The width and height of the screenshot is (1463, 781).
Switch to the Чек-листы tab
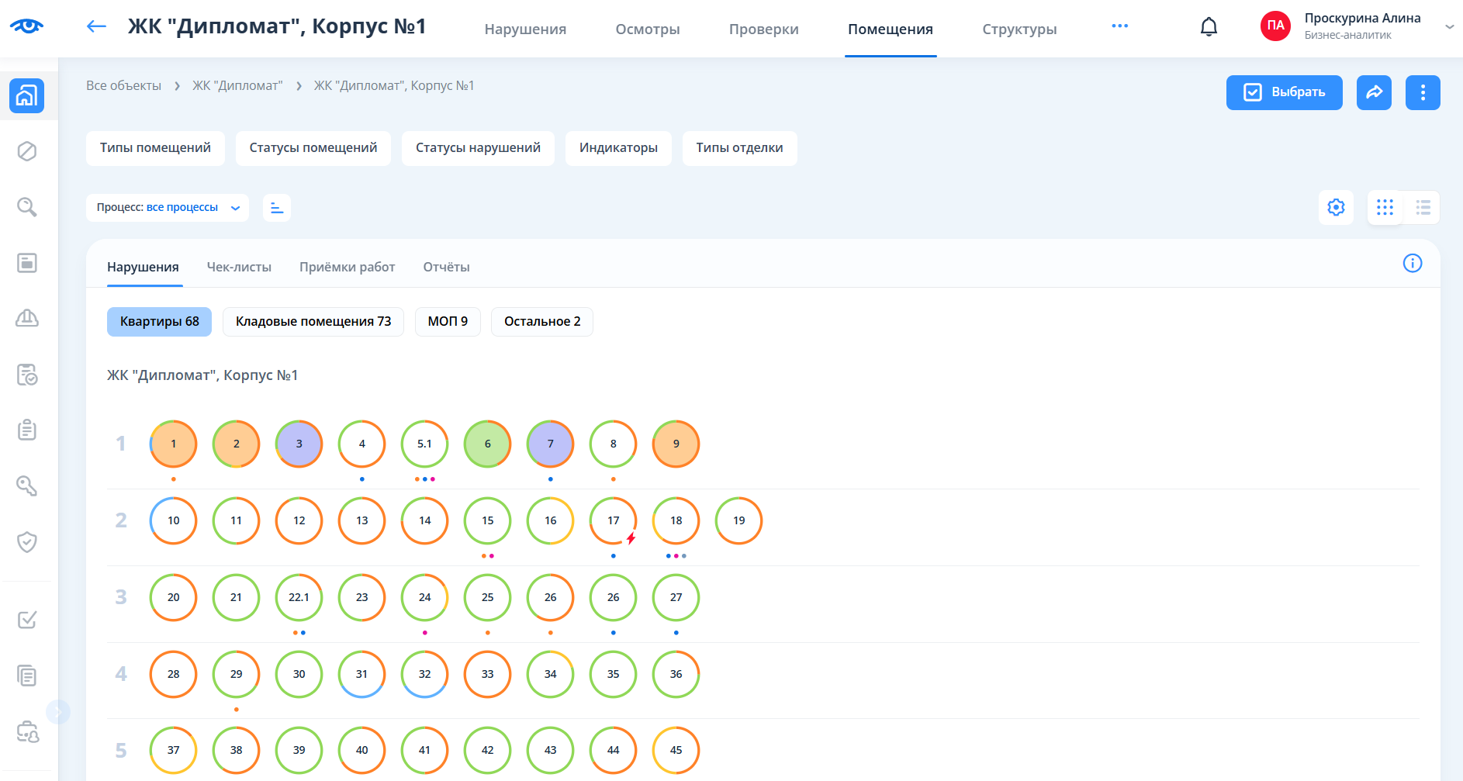point(239,268)
